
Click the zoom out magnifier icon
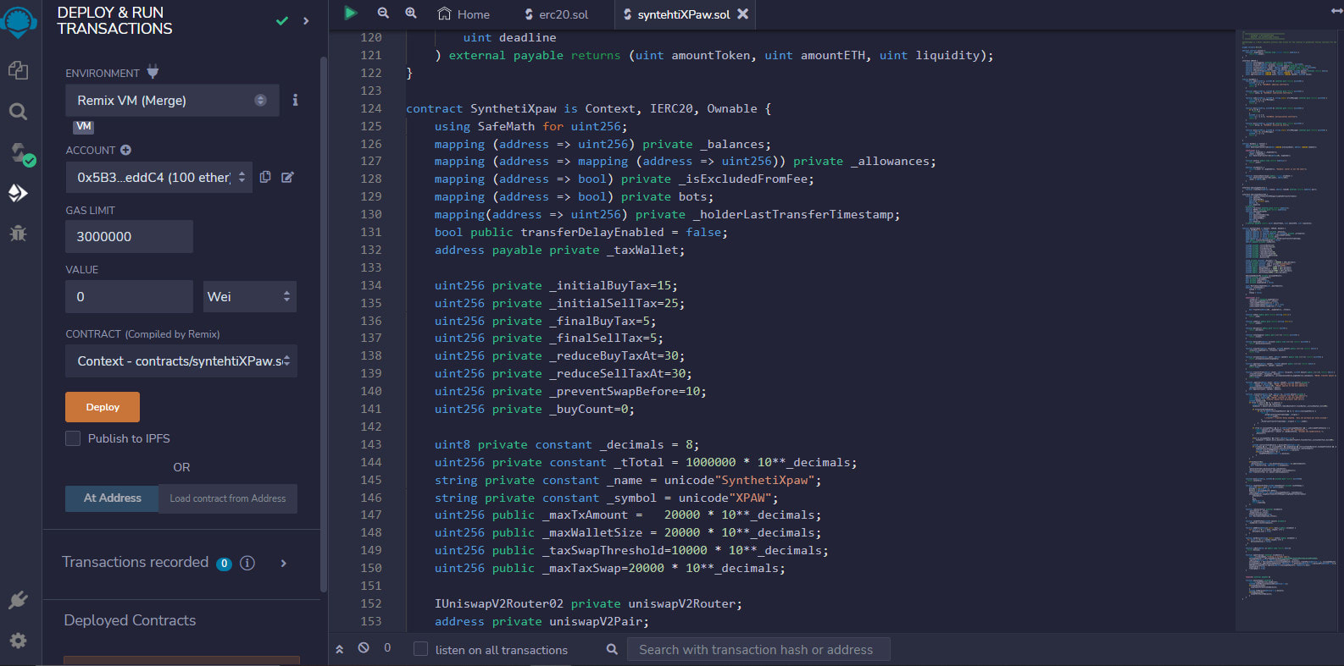(x=383, y=13)
